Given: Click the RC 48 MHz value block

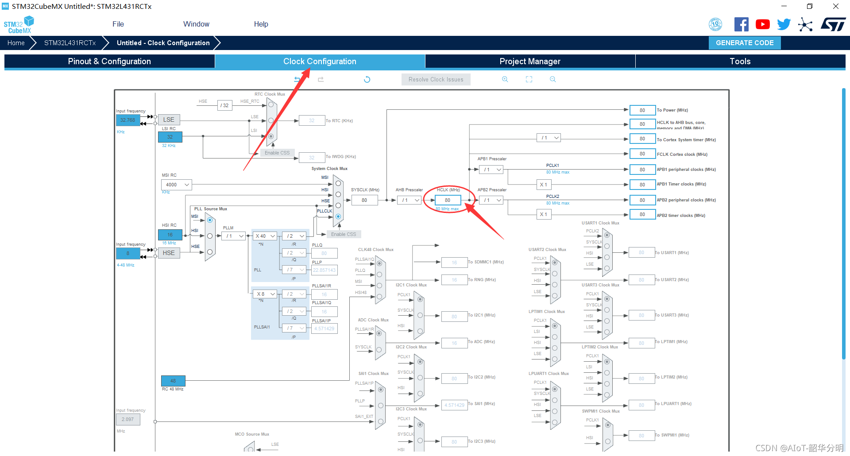Looking at the screenshot, I should (x=173, y=381).
